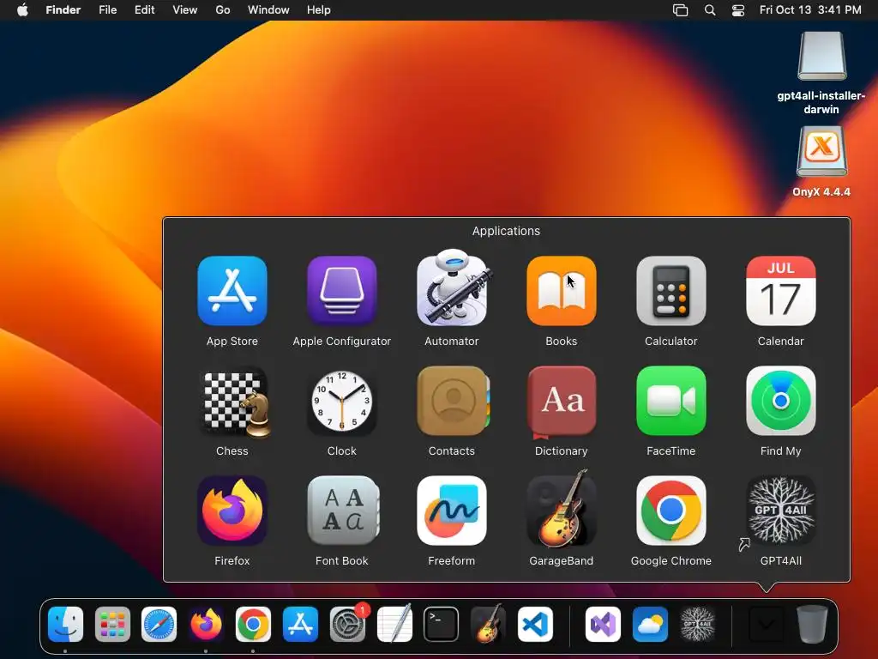
Task: Open the Trash in the Dock
Action: coord(812,624)
